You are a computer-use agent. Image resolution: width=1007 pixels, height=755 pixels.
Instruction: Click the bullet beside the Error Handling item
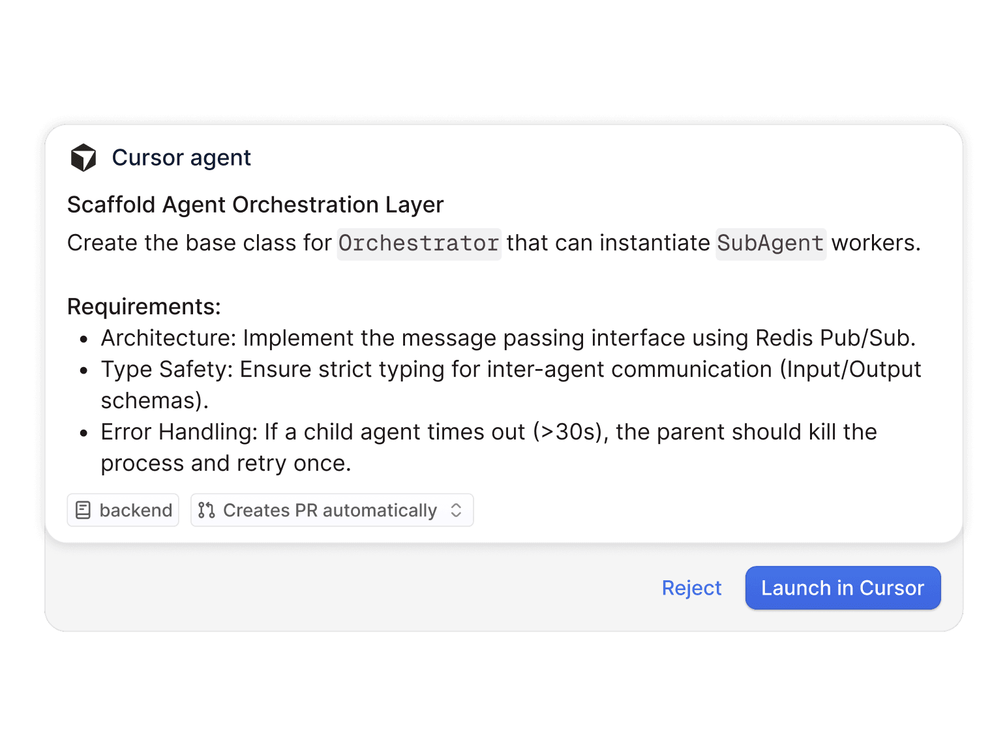coord(83,432)
